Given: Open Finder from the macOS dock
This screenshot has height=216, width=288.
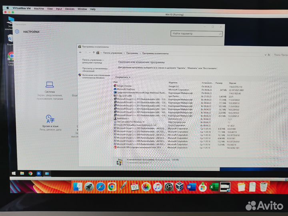Looking at the screenshot, I should tap(78, 187).
